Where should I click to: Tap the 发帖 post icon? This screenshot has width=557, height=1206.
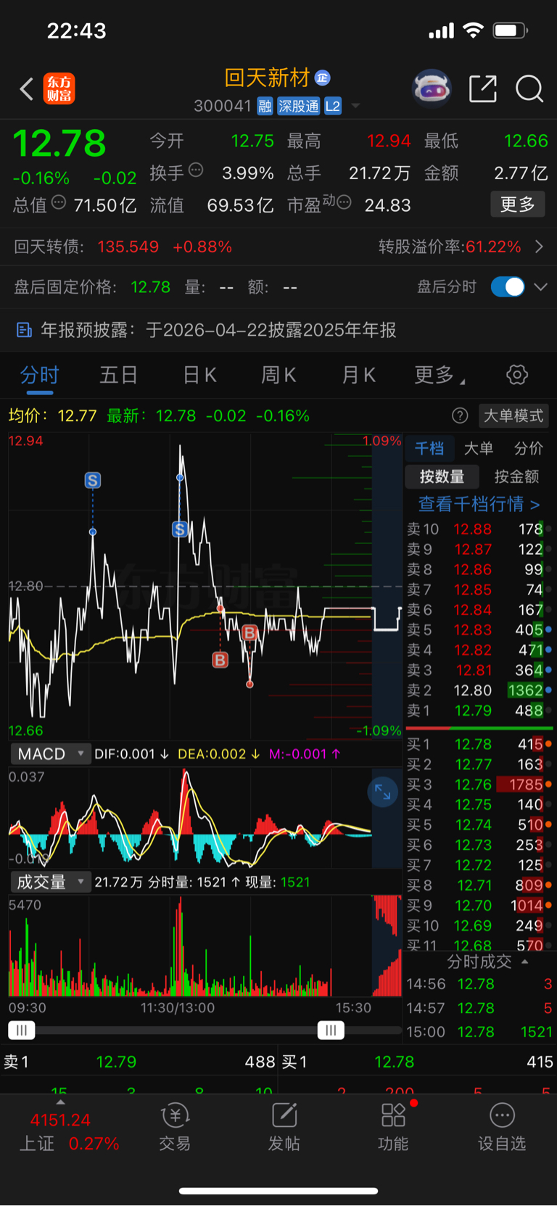(284, 1115)
